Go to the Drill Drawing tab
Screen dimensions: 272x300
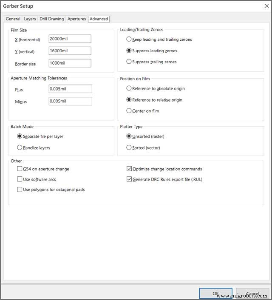click(x=51, y=19)
